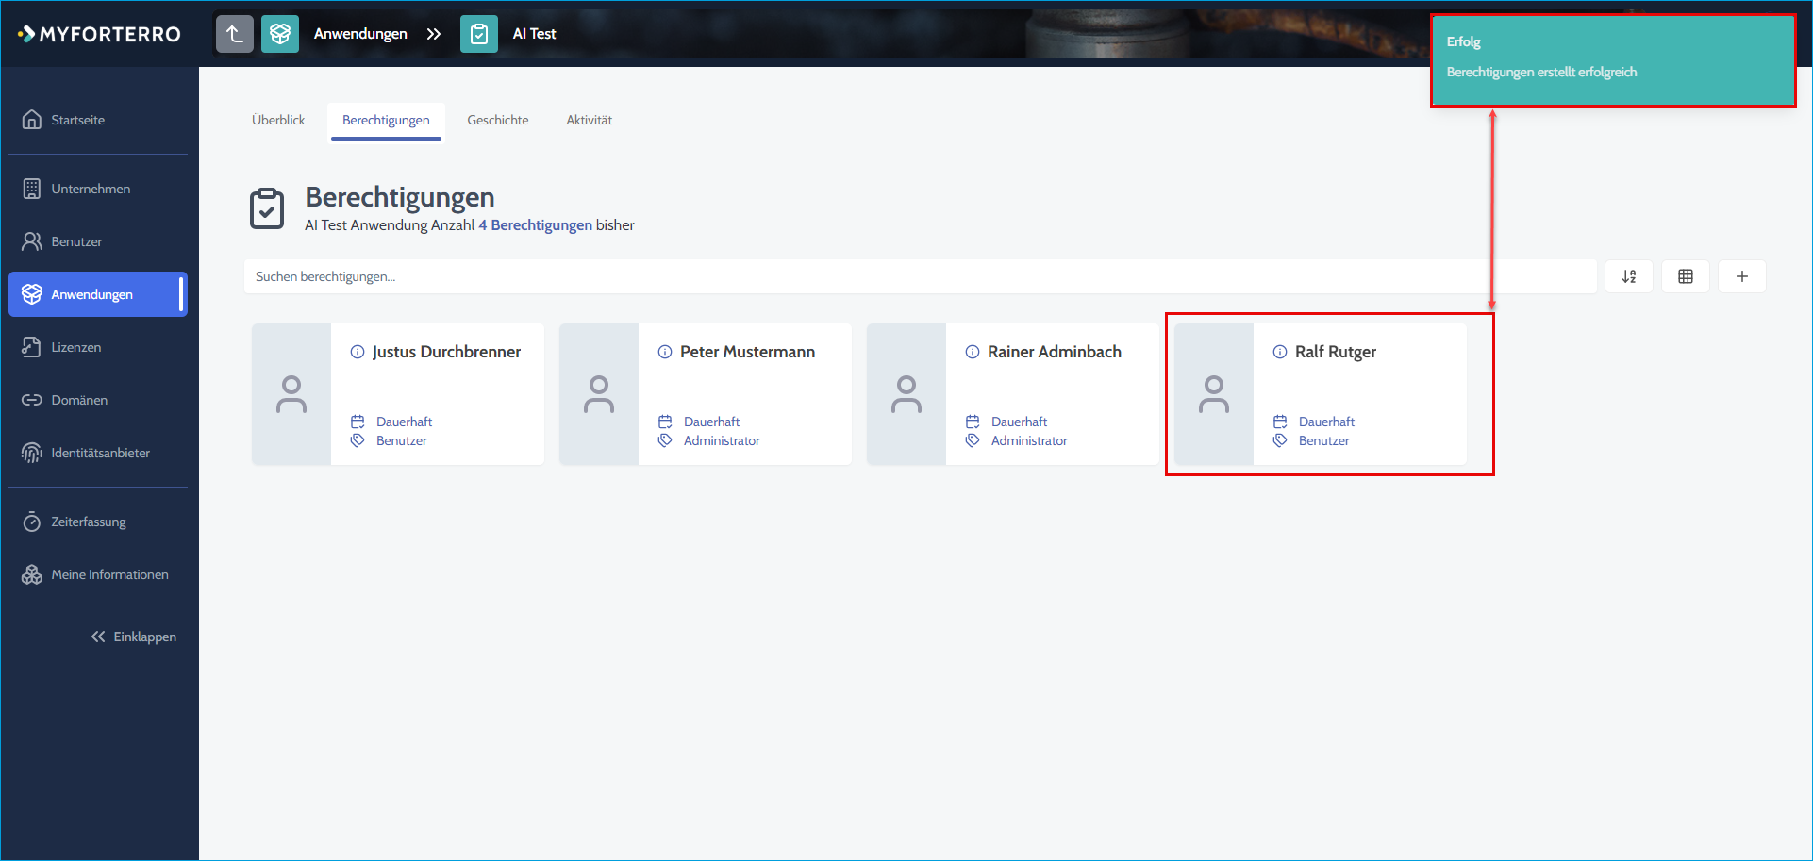Click the sort order icon button

1629,276
